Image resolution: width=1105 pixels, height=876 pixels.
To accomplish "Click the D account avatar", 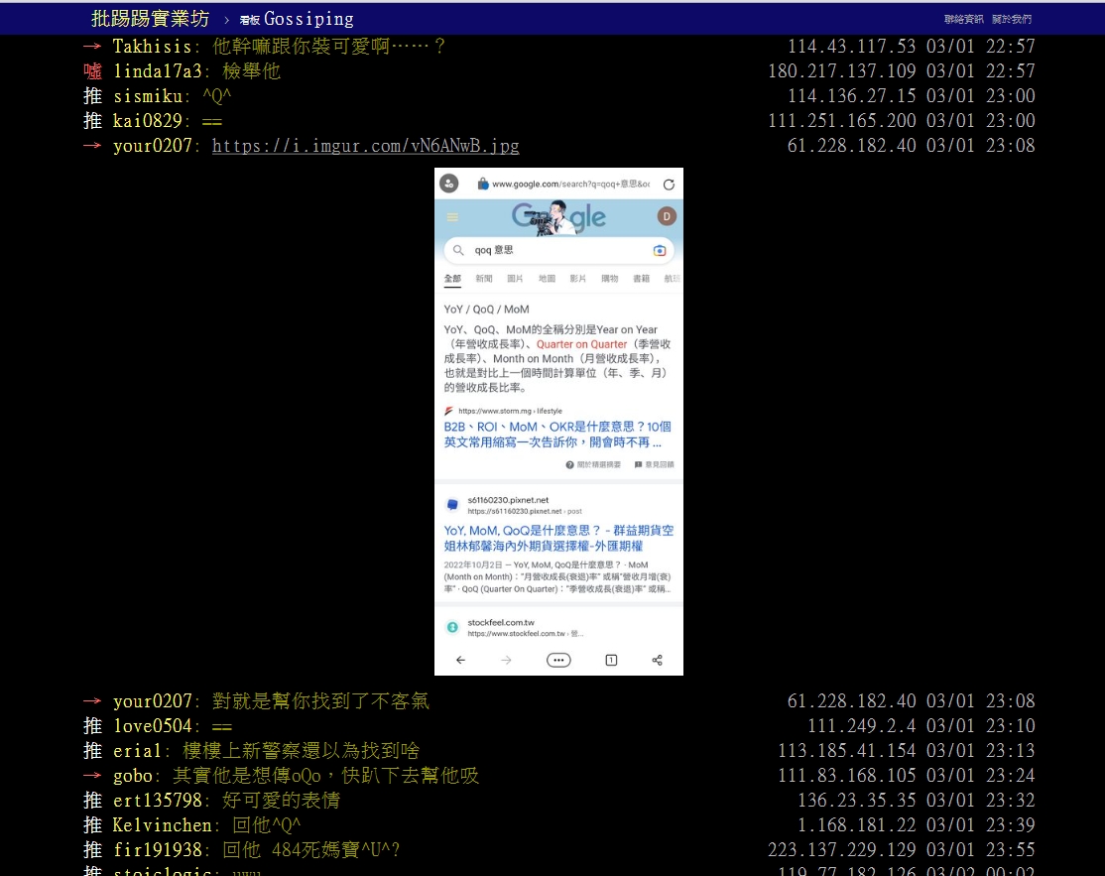I will [666, 216].
